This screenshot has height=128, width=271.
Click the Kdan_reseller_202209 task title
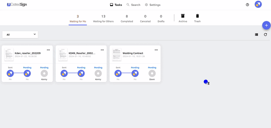click(x=28, y=53)
